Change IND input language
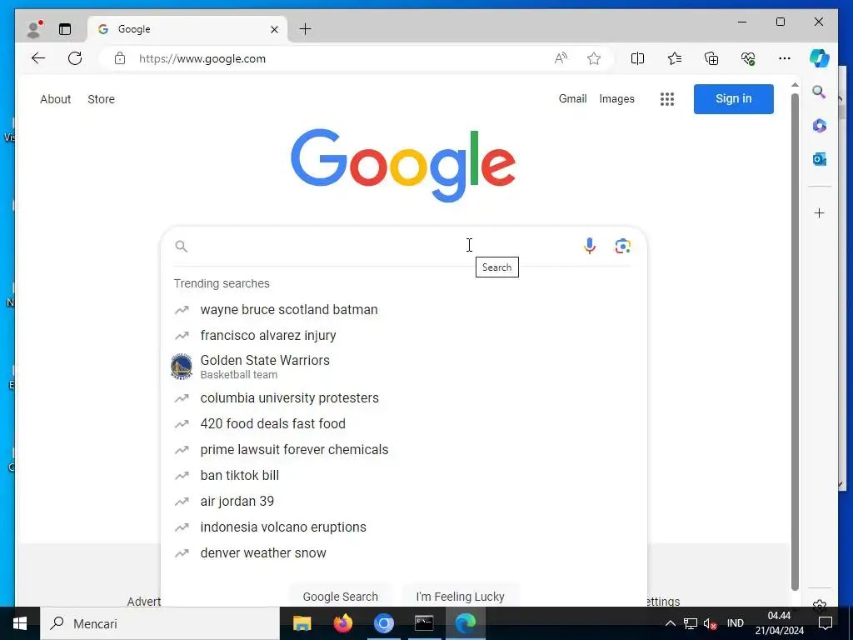The height and width of the screenshot is (640, 853). [x=735, y=623]
